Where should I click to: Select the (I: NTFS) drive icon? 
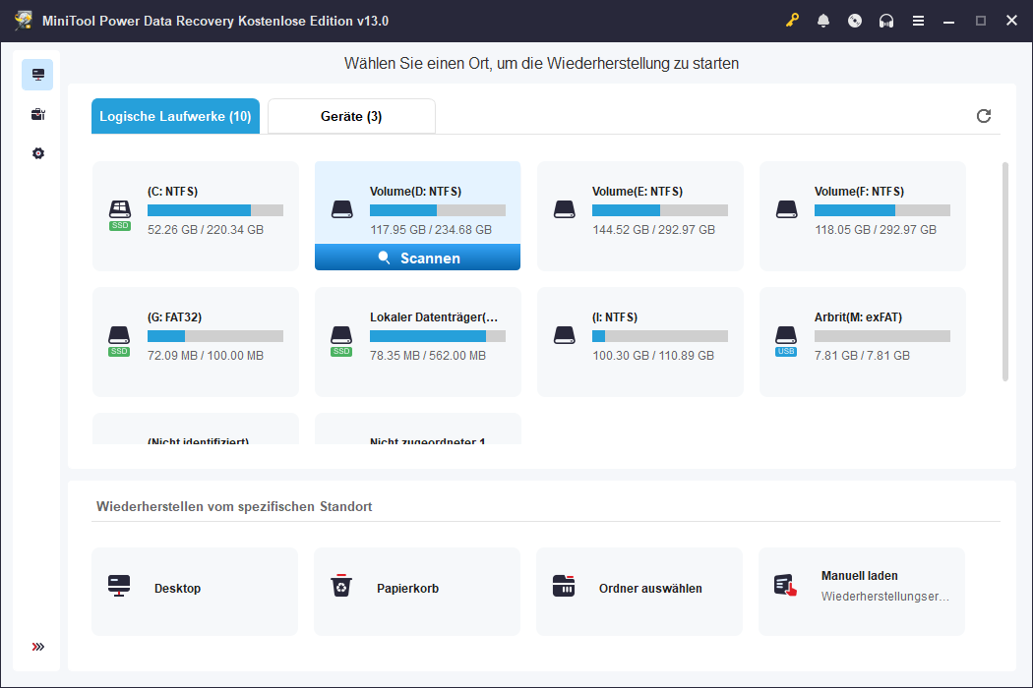pos(565,335)
